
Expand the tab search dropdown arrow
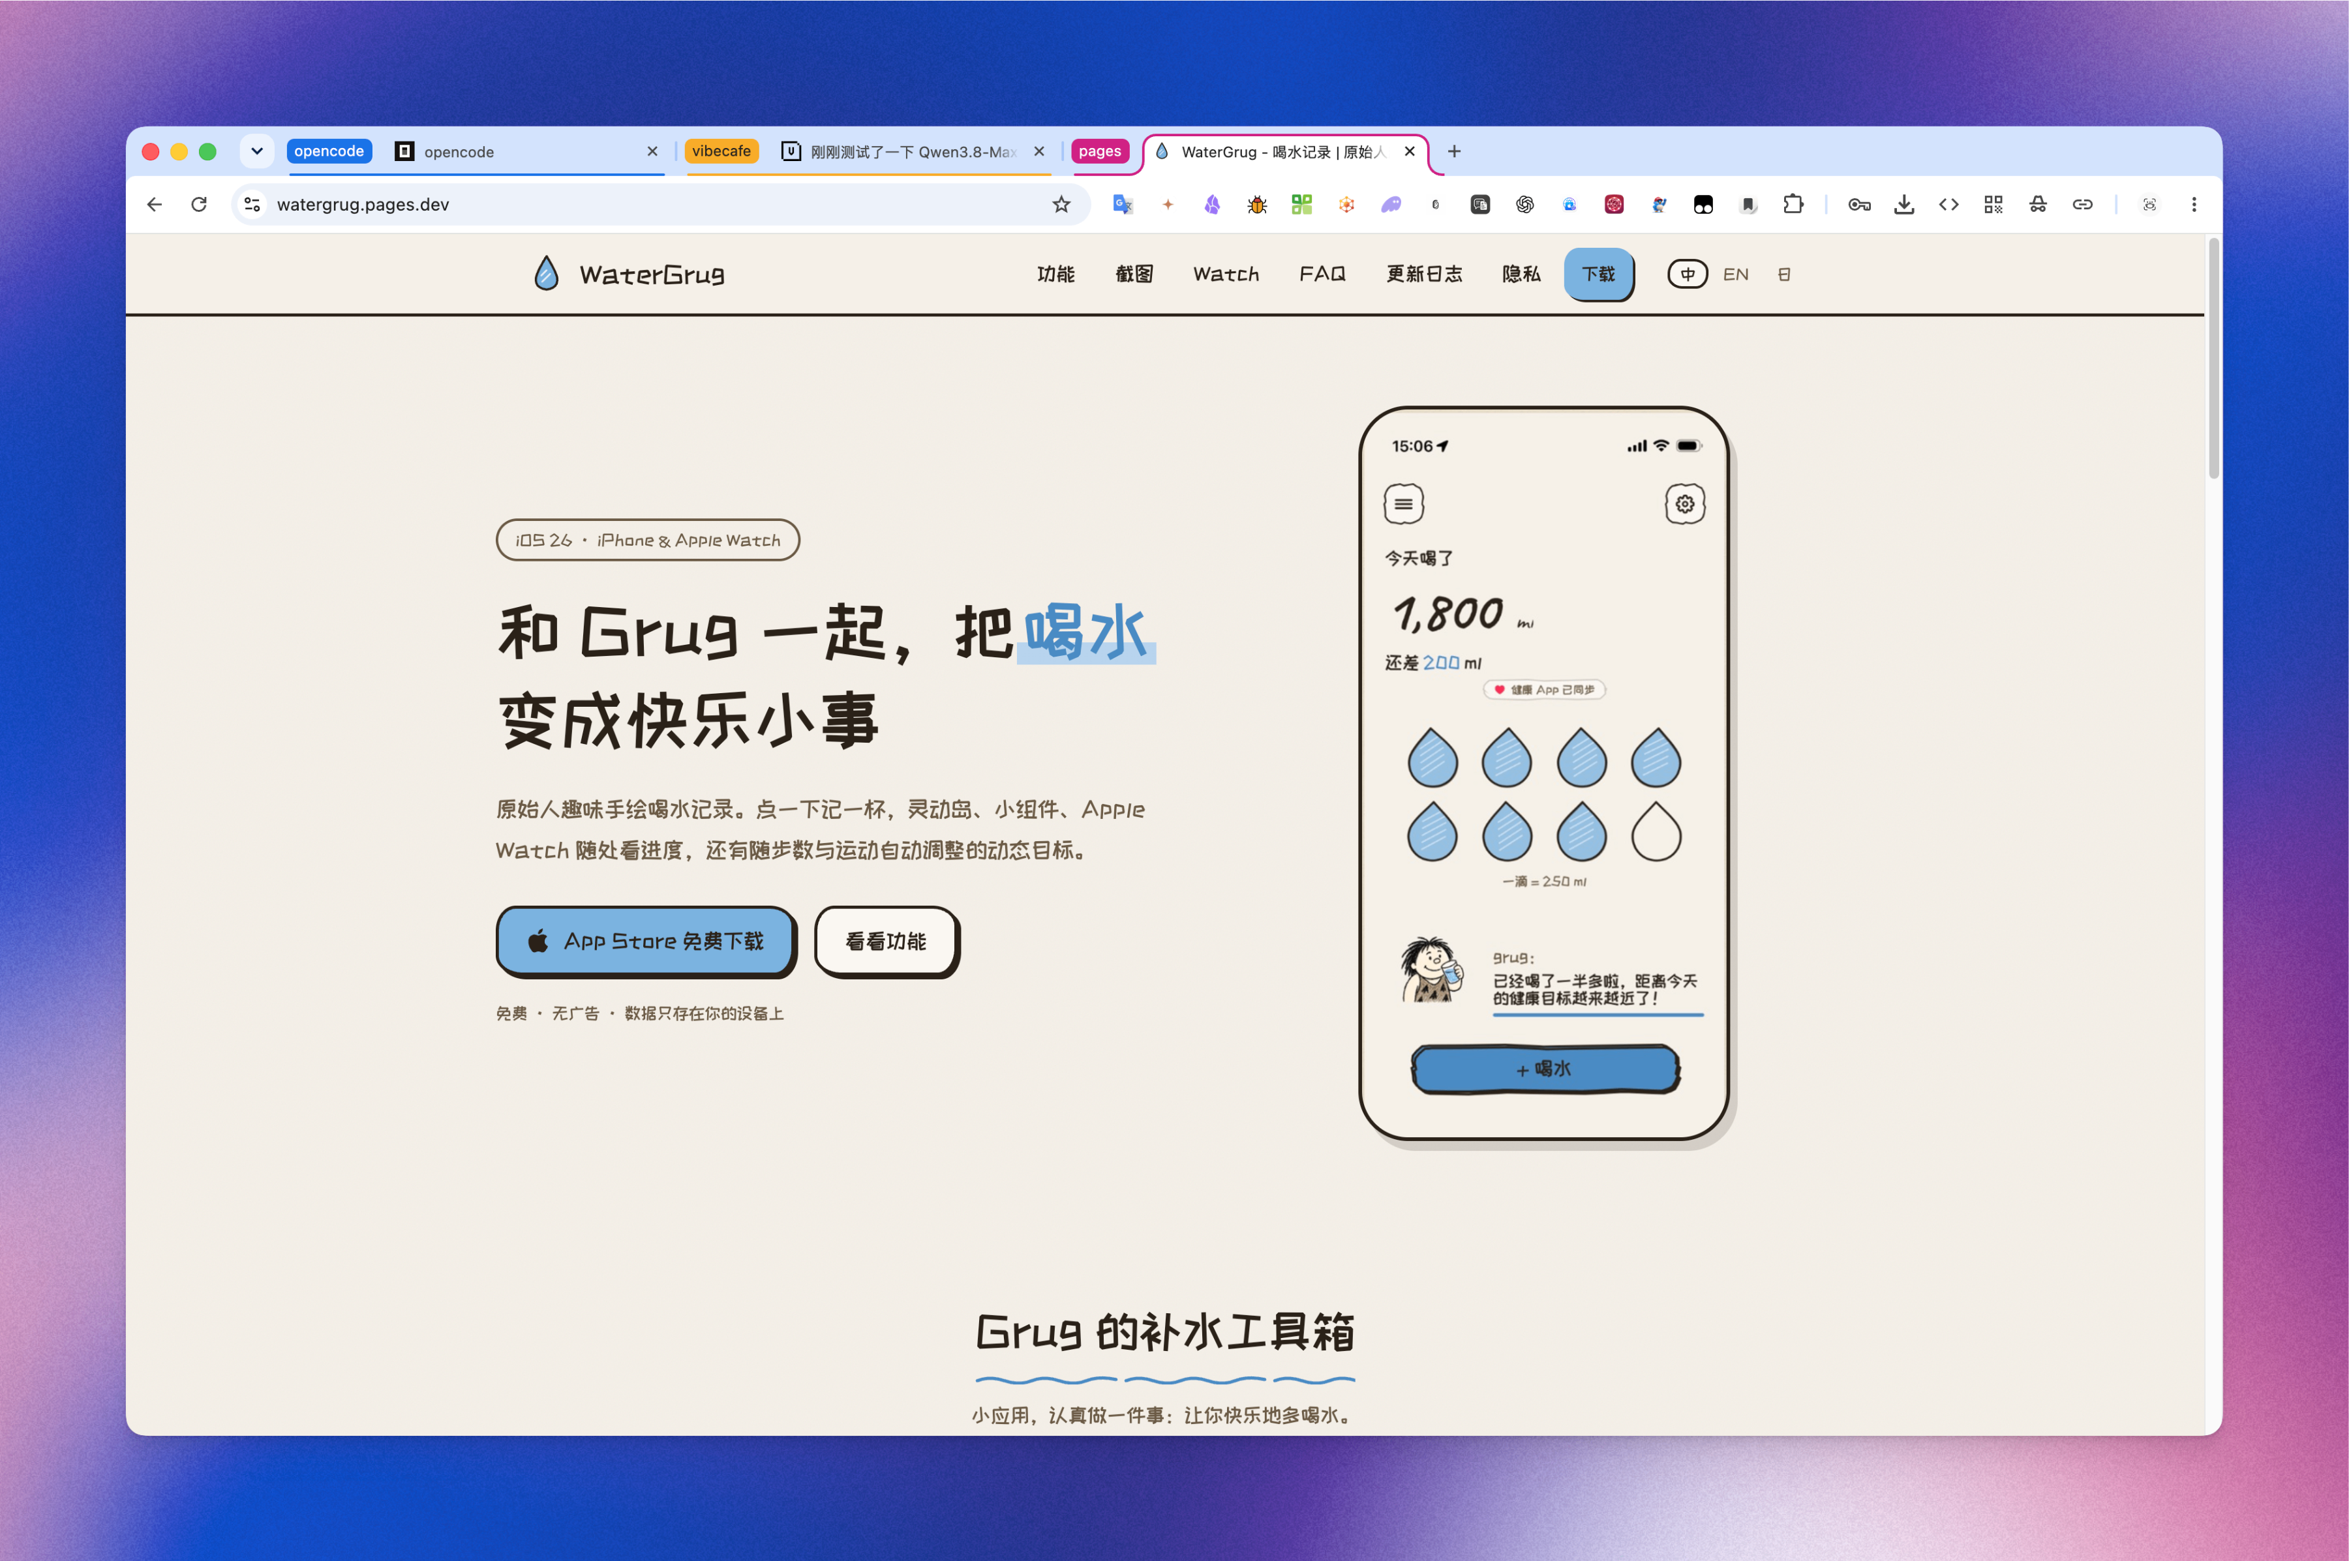pyautogui.click(x=257, y=151)
